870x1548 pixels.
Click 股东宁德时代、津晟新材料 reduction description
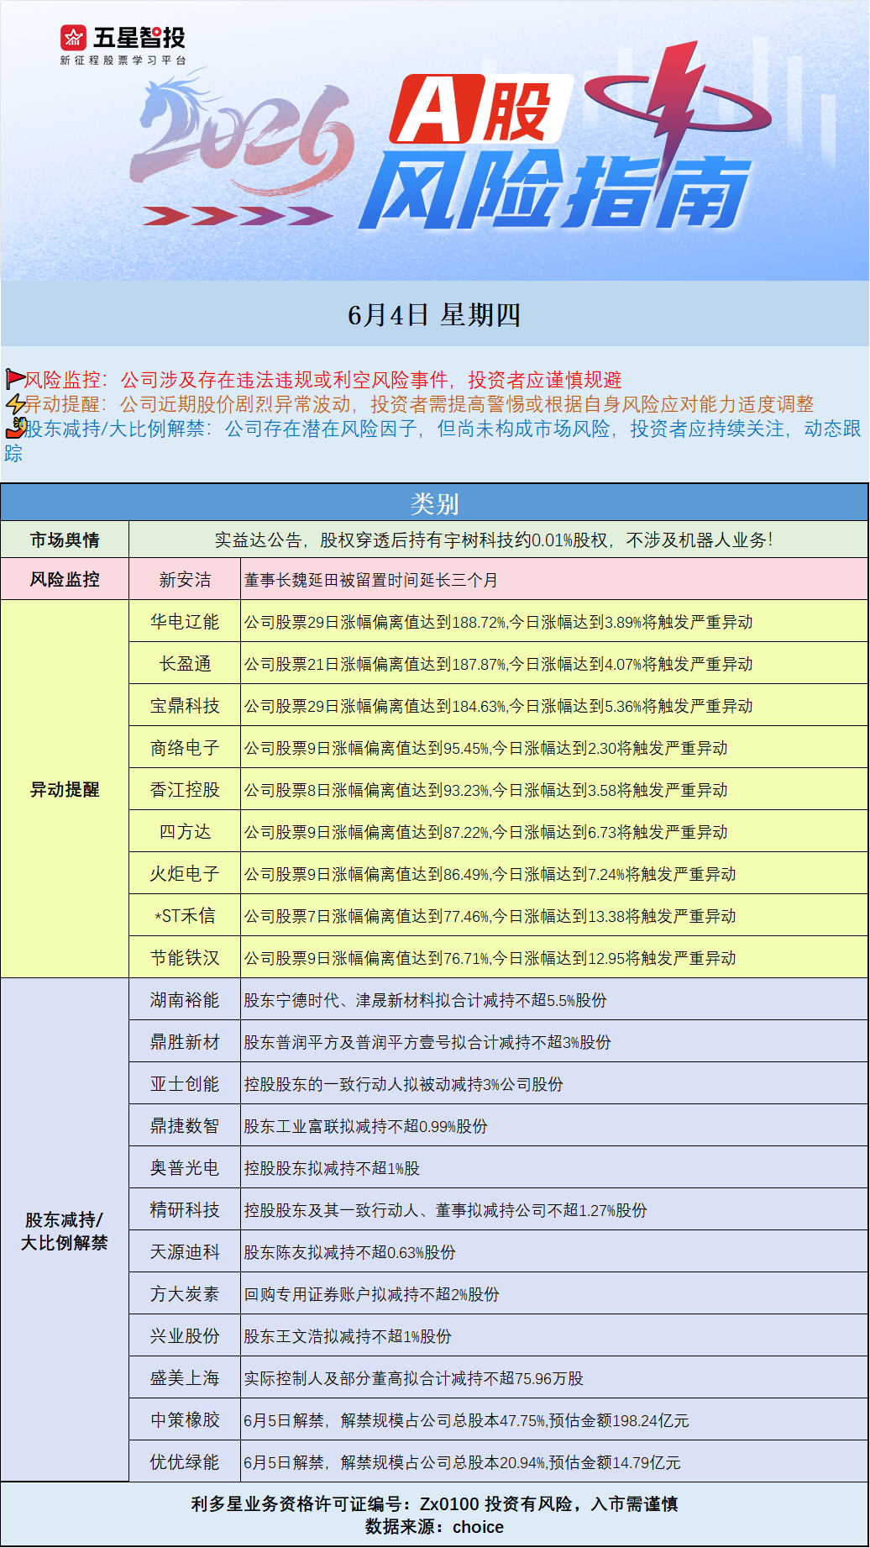425,1000
